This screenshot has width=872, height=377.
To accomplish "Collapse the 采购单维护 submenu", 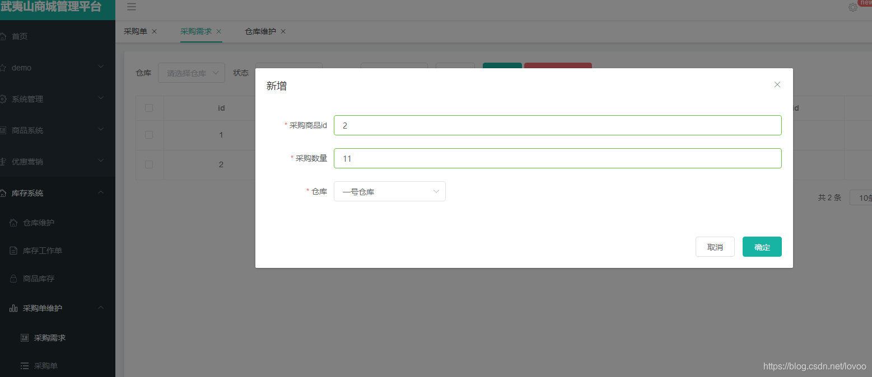I will [101, 308].
